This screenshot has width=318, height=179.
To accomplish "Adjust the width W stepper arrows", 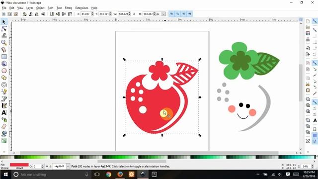I will (x=130, y=14).
